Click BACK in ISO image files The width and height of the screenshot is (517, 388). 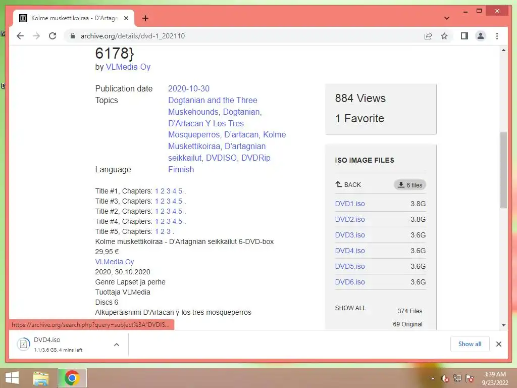coord(348,185)
